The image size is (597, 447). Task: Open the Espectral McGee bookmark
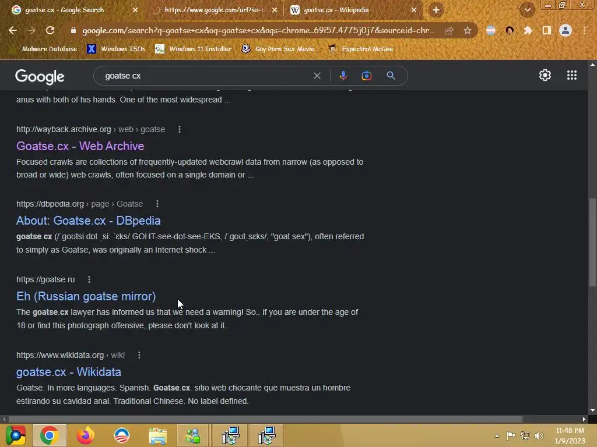click(360, 49)
